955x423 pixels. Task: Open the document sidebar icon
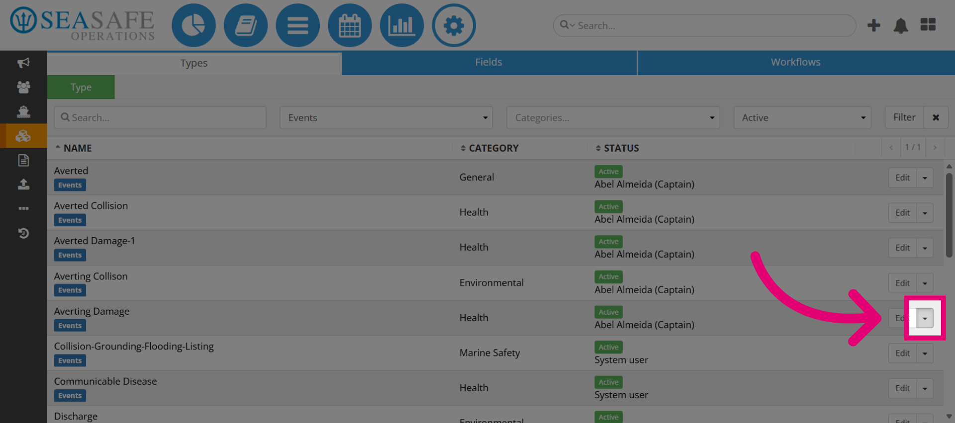23,160
